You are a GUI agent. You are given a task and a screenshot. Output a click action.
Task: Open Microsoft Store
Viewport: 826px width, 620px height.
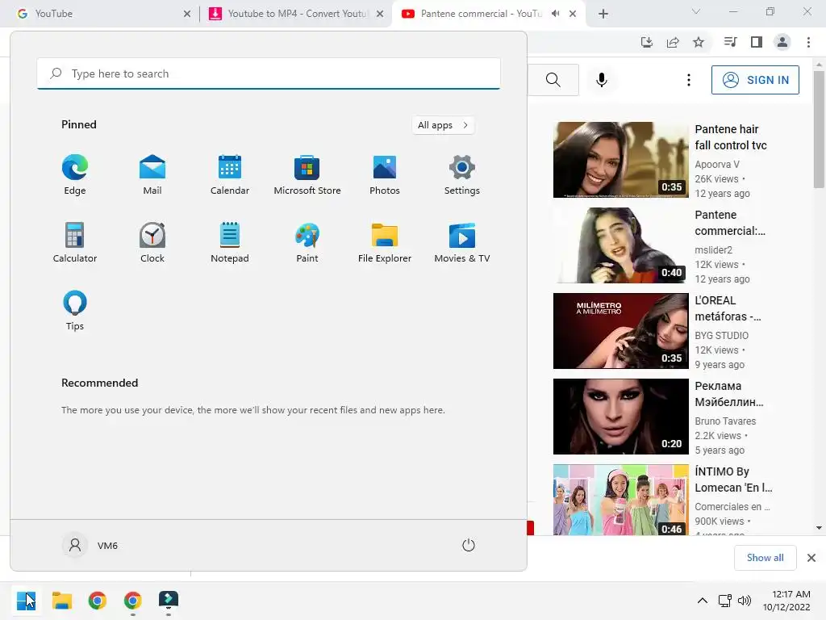(307, 175)
